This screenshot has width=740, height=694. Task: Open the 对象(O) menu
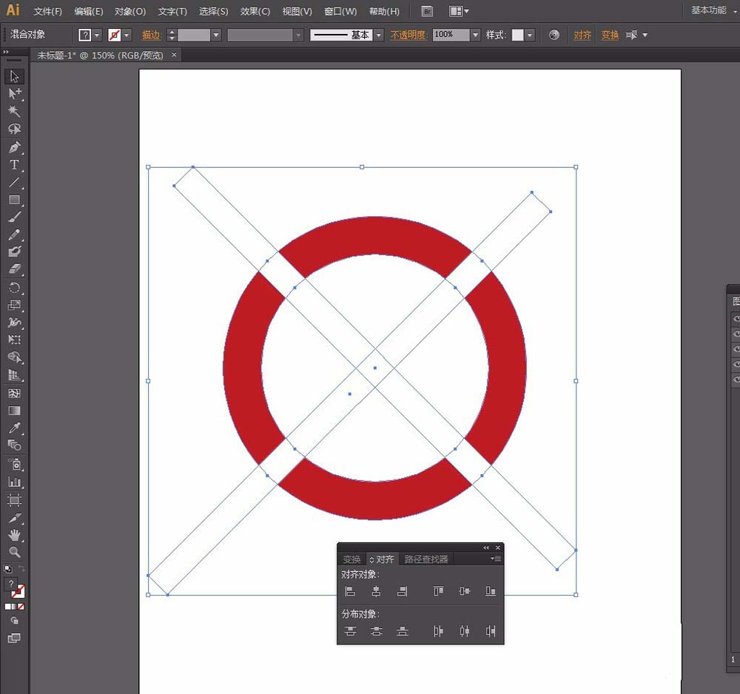click(x=130, y=12)
